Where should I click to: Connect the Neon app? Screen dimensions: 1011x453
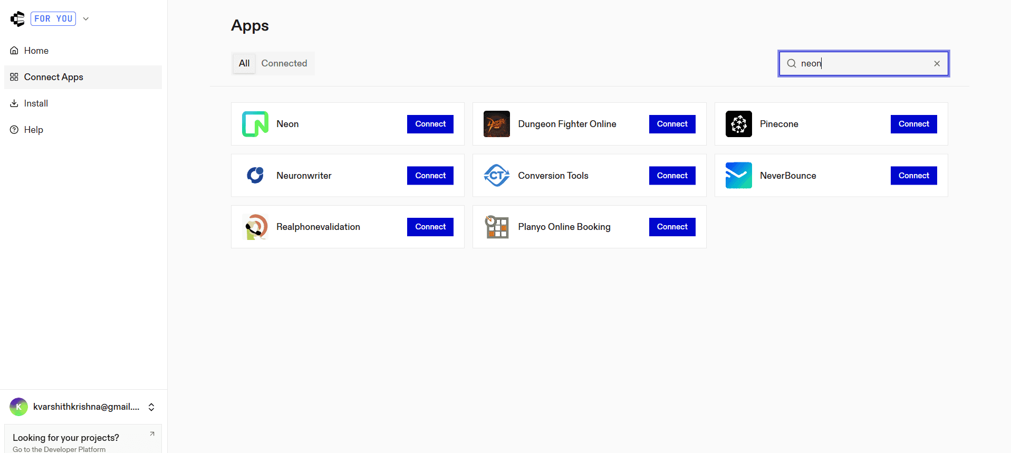tap(430, 124)
